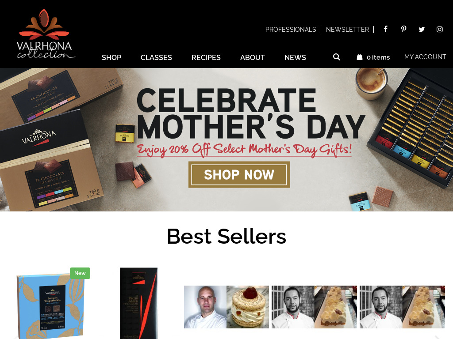Open the Instagram social icon
The width and height of the screenshot is (453, 339).
(439, 29)
